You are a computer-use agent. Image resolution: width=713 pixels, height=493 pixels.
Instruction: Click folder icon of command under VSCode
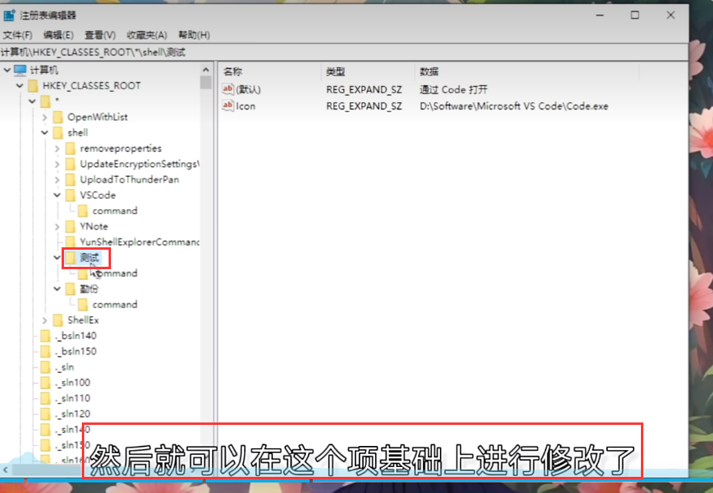(x=83, y=211)
